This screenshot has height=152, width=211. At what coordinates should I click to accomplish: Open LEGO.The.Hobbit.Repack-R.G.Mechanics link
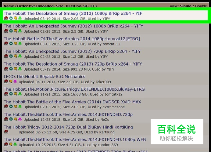click(x=45, y=77)
